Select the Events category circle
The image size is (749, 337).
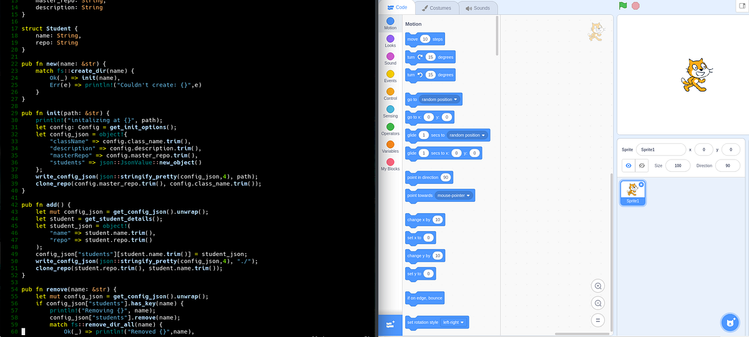tap(390, 74)
